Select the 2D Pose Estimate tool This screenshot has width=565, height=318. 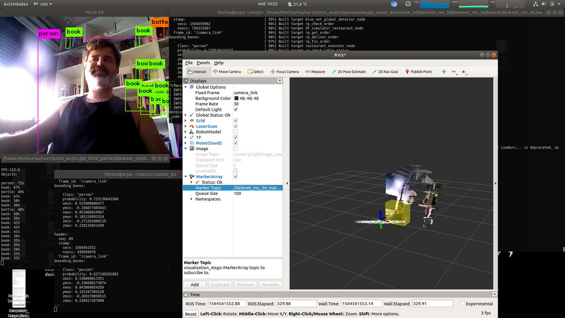pyautogui.click(x=348, y=72)
